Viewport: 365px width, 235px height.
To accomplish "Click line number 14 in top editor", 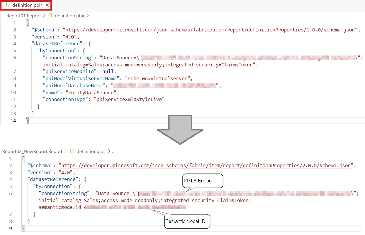I will coord(13,120).
